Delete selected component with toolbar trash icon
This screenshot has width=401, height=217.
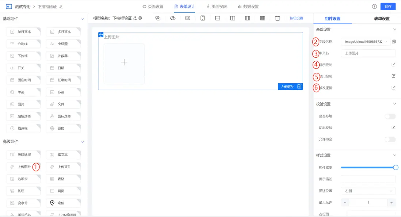[277, 18]
